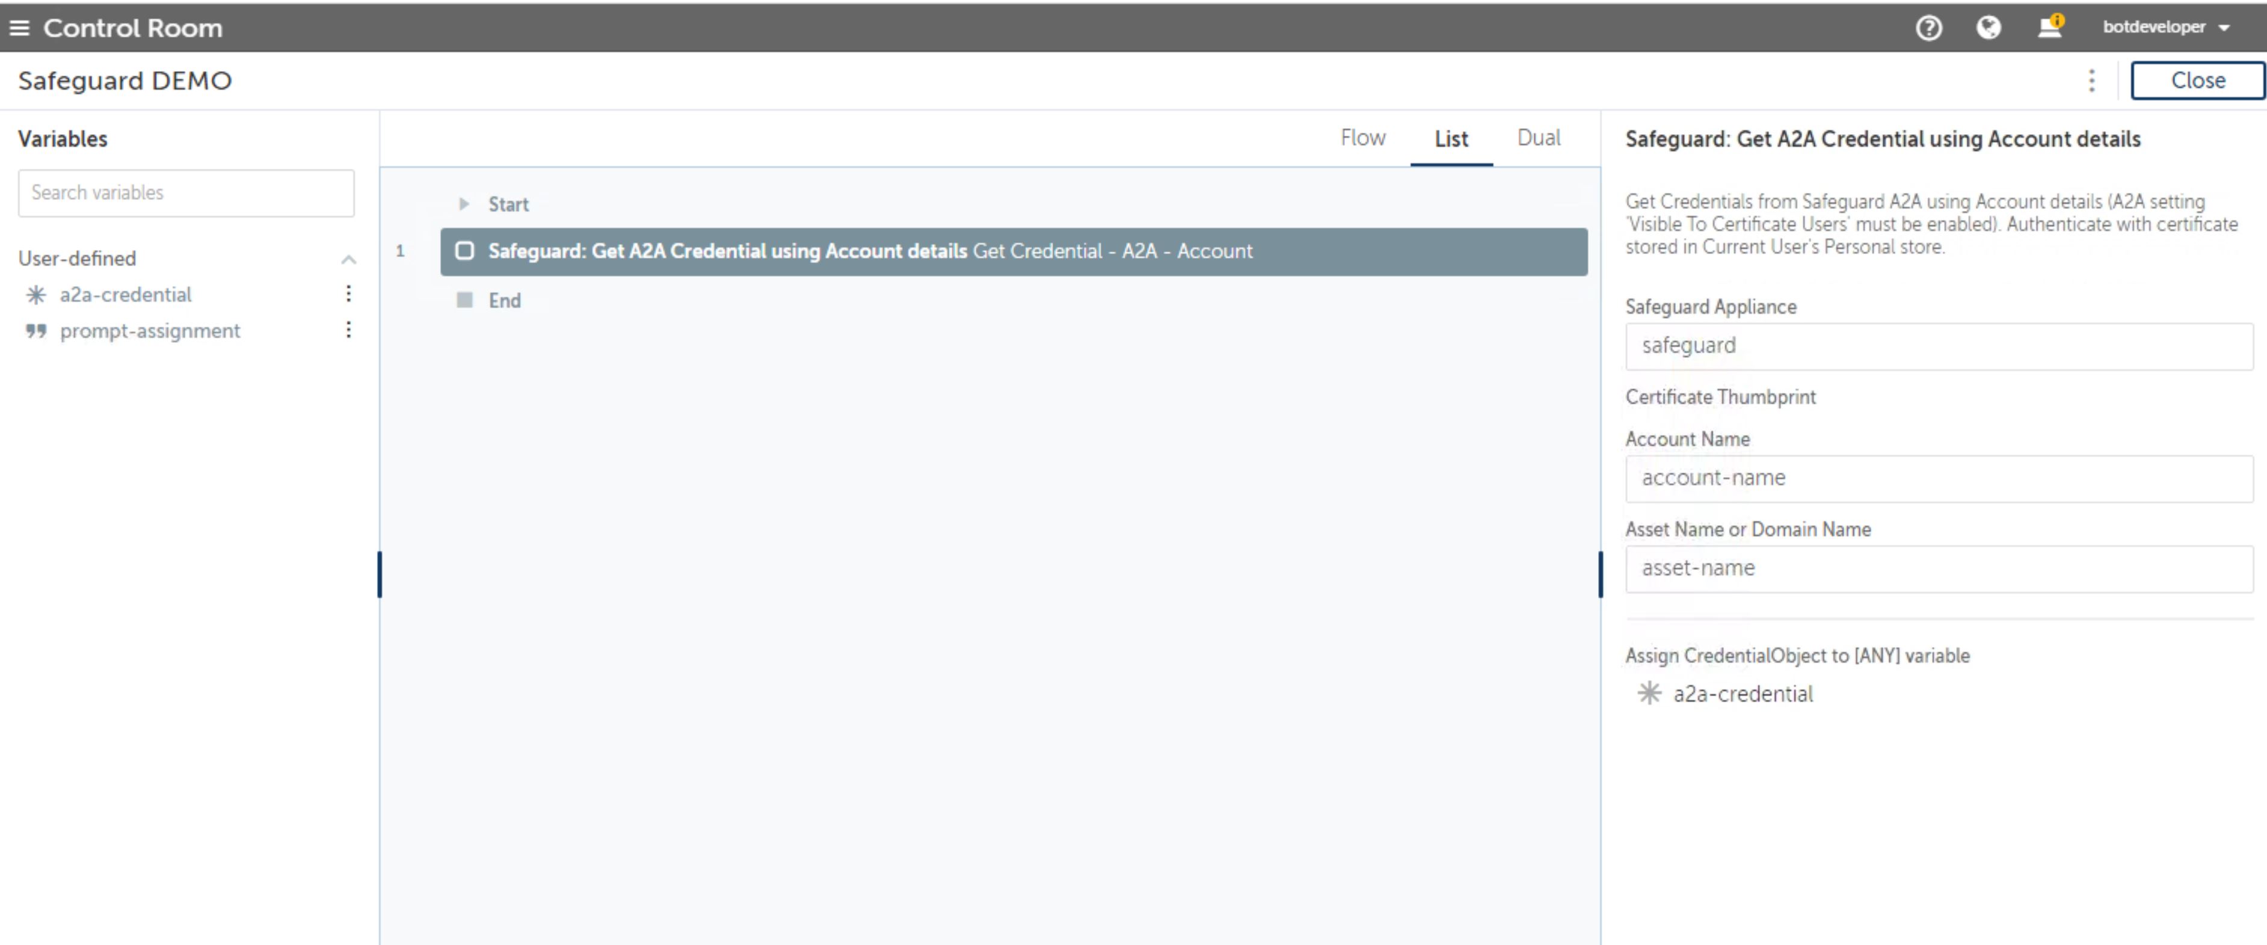Screen dimensions: 2267x945
Task: Open the globe language icon
Action: [x=1988, y=28]
